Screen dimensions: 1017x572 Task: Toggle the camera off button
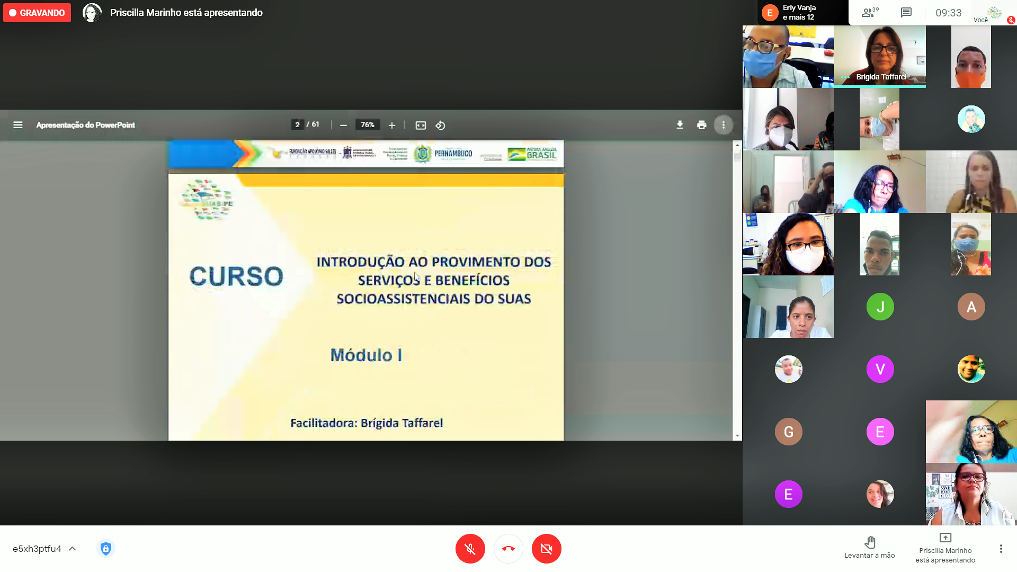[x=546, y=549]
